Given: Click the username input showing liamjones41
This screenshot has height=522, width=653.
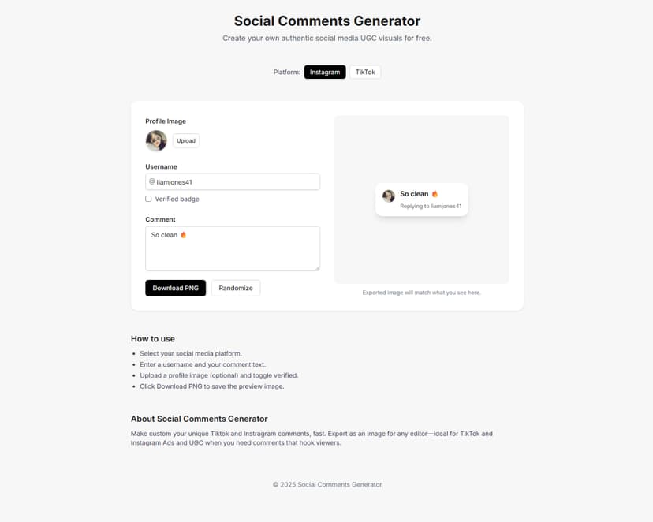Looking at the screenshot, I should click(x=232, y=181).
